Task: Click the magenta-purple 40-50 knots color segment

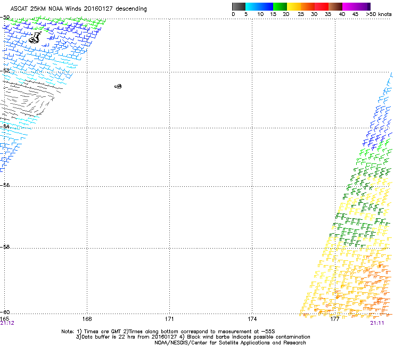Action: (356, 6)
